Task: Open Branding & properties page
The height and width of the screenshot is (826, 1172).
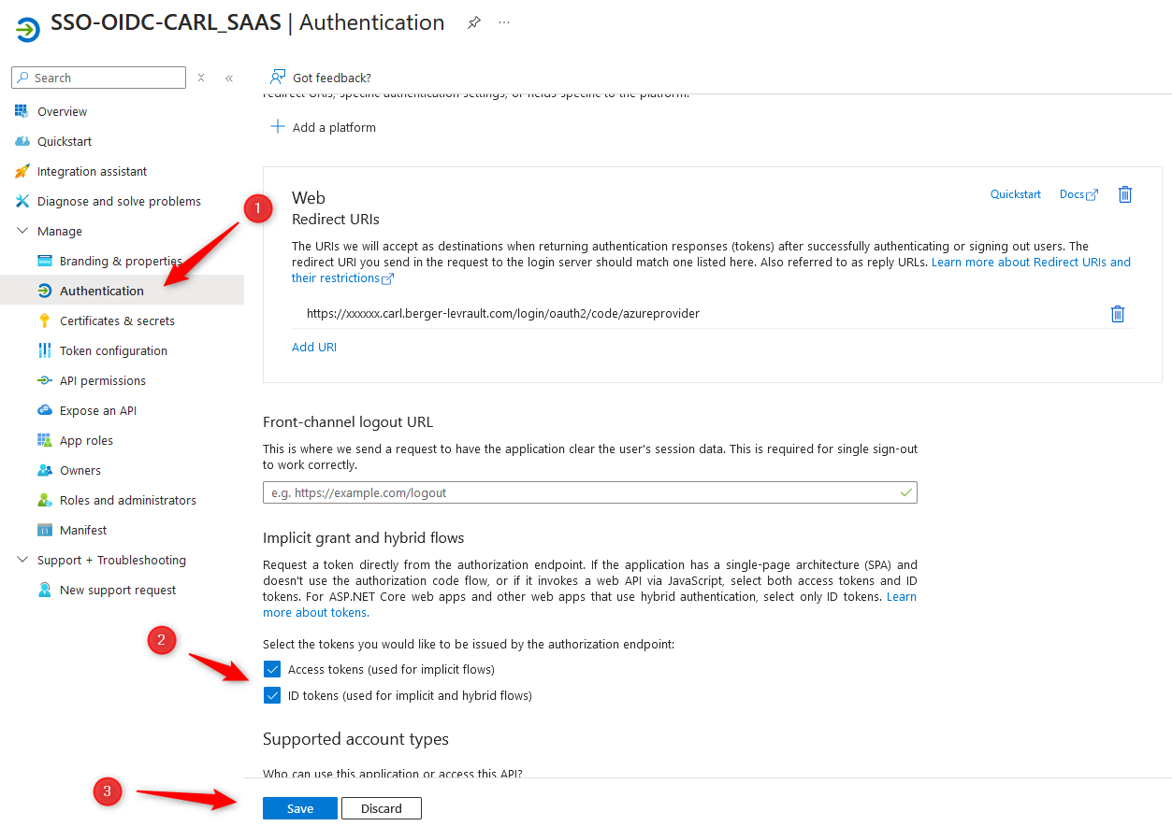Action: click(123, 261)
